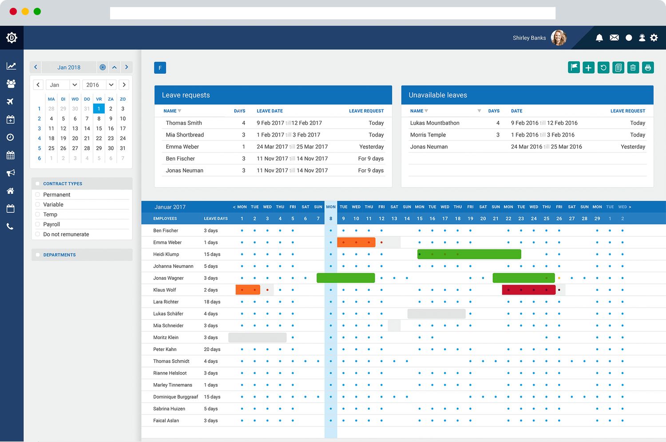Click the blue F button
Screen dimensions: 666x442
coord(160,68)
